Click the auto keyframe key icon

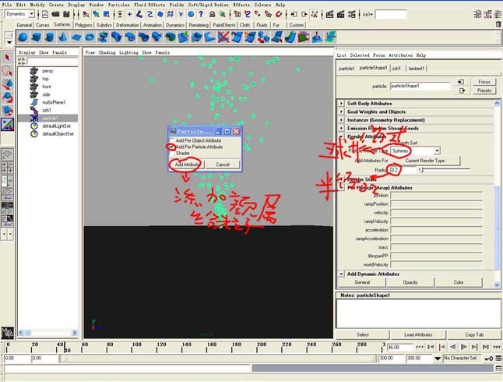tap(488, 359)
